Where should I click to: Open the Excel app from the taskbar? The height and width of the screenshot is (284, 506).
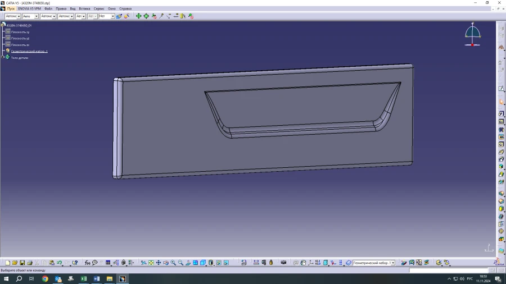click(x=84, y=279)
